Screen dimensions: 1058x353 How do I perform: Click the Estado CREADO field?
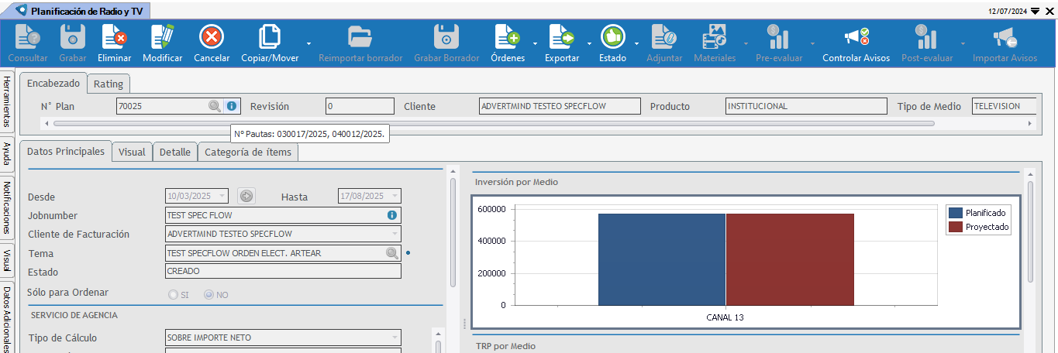(284, 272)
